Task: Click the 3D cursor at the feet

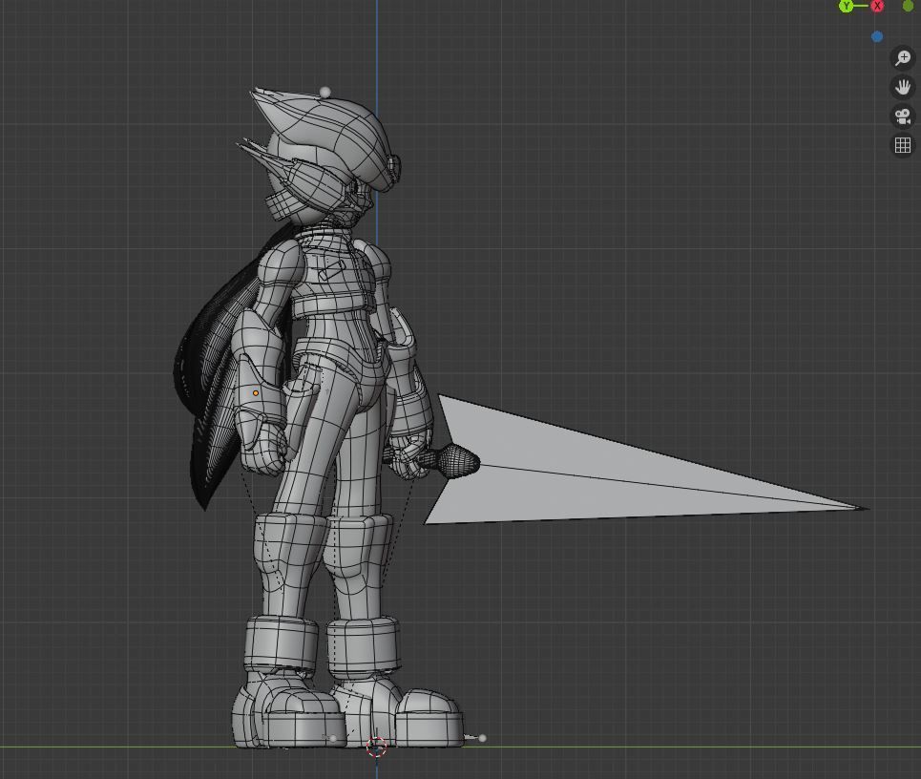Action: (x=376, y=747)
